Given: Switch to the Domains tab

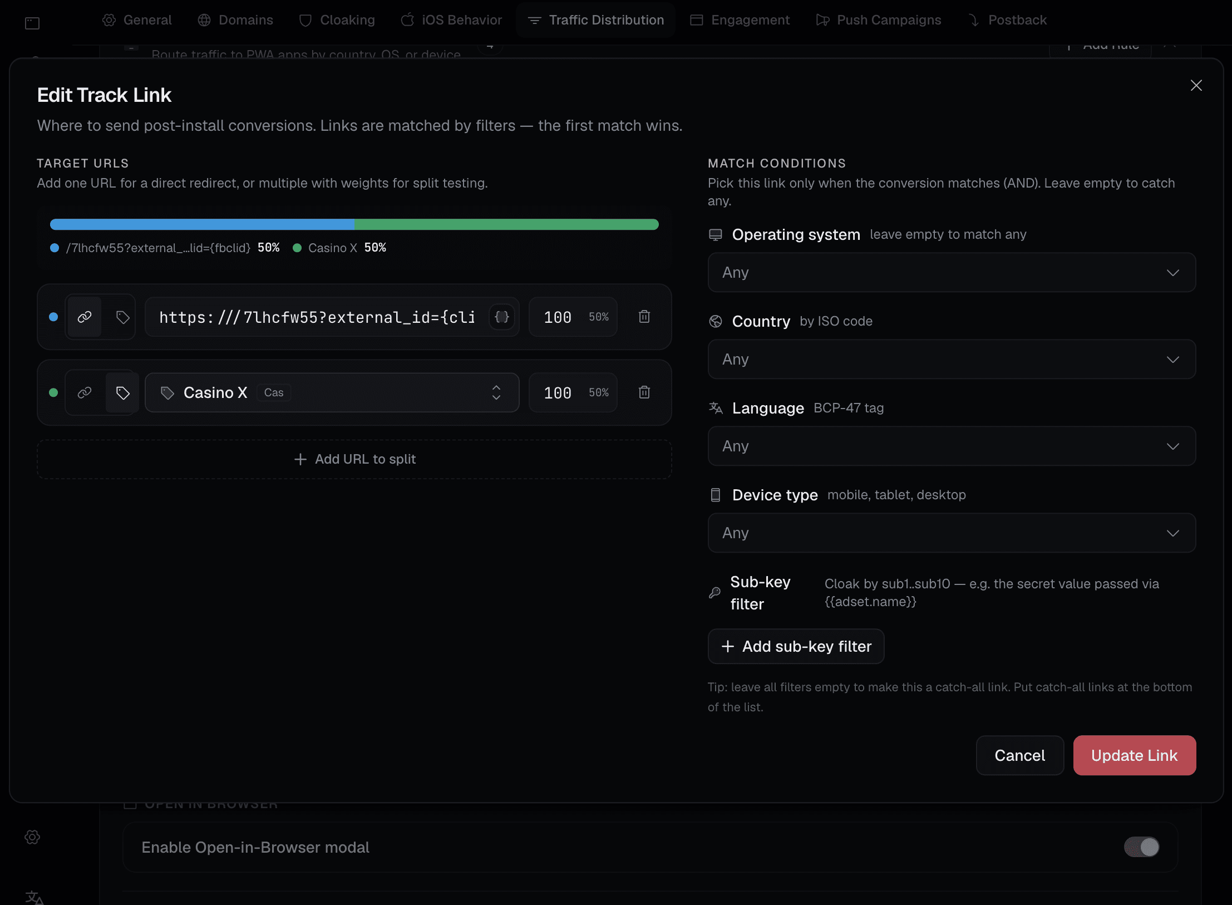Looking at the screenshot, I should (x=235, y=20).
